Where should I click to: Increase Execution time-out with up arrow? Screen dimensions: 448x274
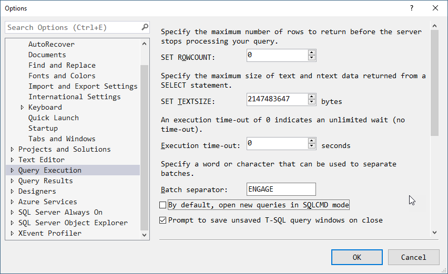pyautogui.click(x=311, y=141)
